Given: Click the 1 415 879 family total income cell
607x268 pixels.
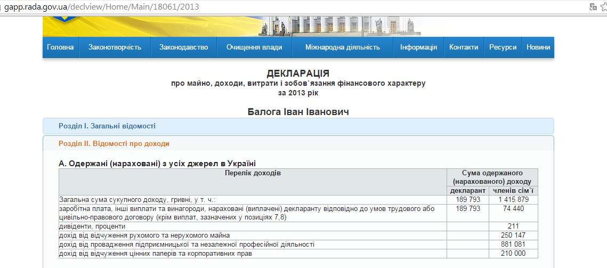Looking at the screenshot, I should tap(513, 199).
